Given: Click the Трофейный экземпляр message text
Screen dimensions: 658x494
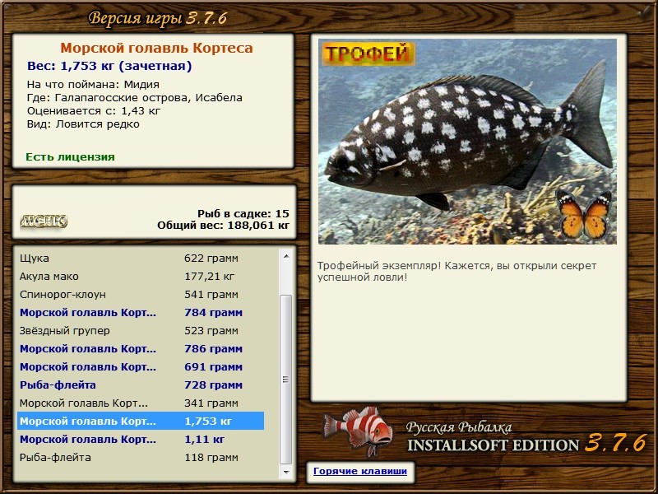Looking at the screenshot, I should tap(456, 272).
